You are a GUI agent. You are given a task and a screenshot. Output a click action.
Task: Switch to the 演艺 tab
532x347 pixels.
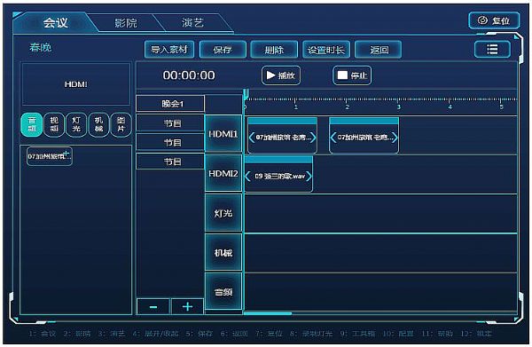tap(192, 23)
